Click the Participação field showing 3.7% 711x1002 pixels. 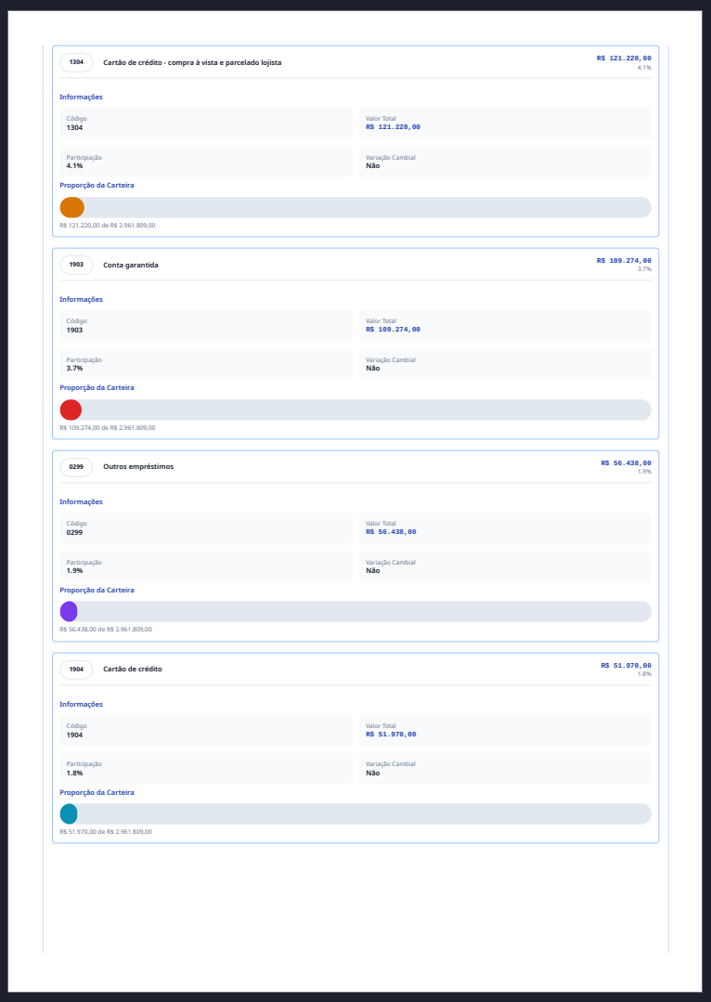point(206,364)
